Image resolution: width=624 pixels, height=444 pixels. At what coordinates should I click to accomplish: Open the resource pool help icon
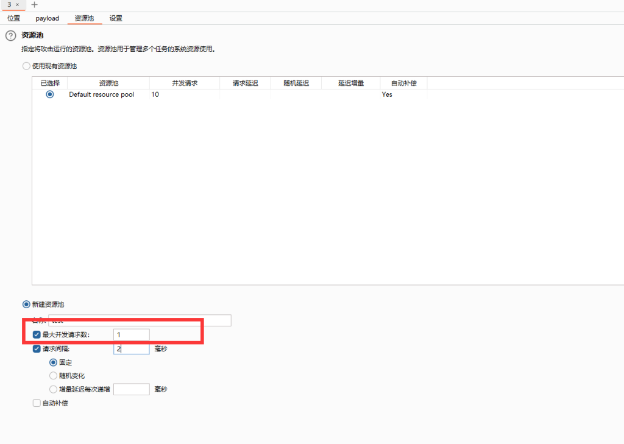click(11, 36)
